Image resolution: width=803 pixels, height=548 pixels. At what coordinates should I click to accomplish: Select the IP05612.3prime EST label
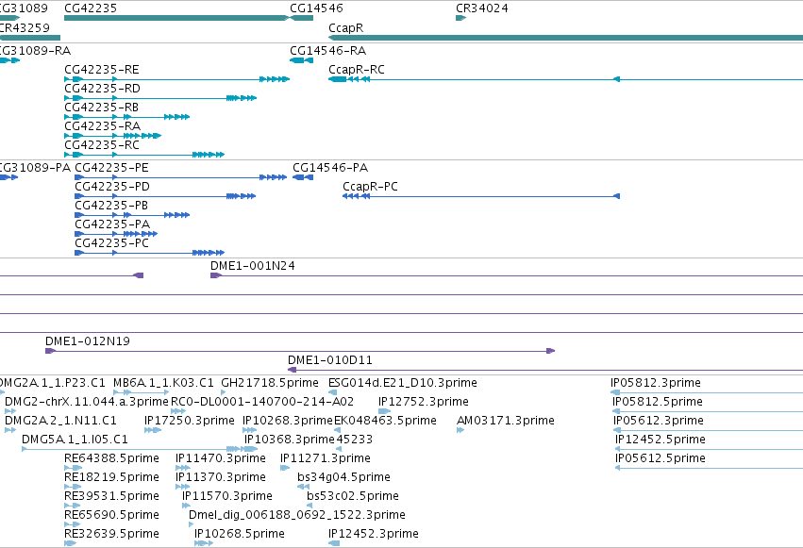659,421
